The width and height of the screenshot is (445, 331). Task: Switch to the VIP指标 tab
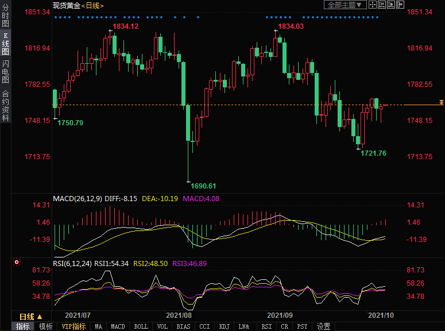coord(73,326)
